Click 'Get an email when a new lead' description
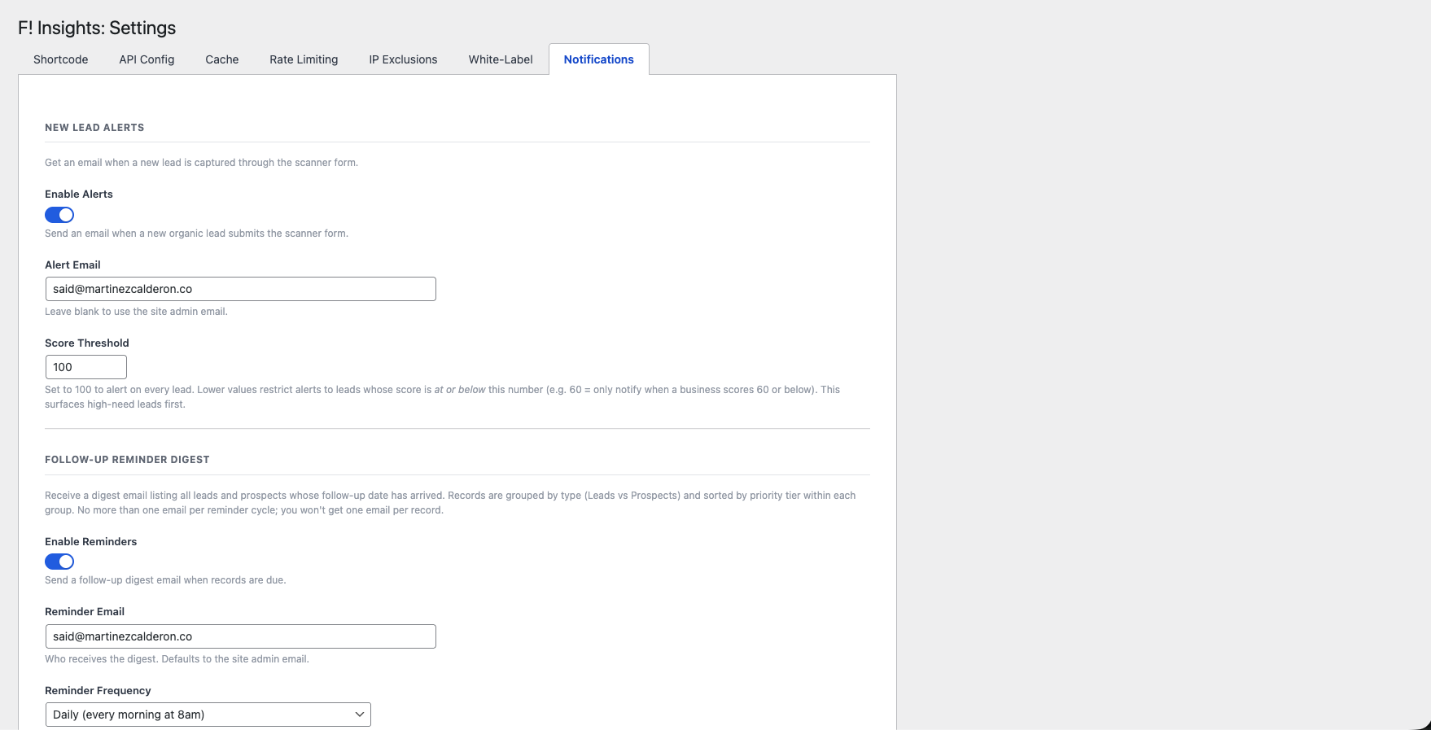Viewport: 1431px width, 730px height. coord(201,163)
